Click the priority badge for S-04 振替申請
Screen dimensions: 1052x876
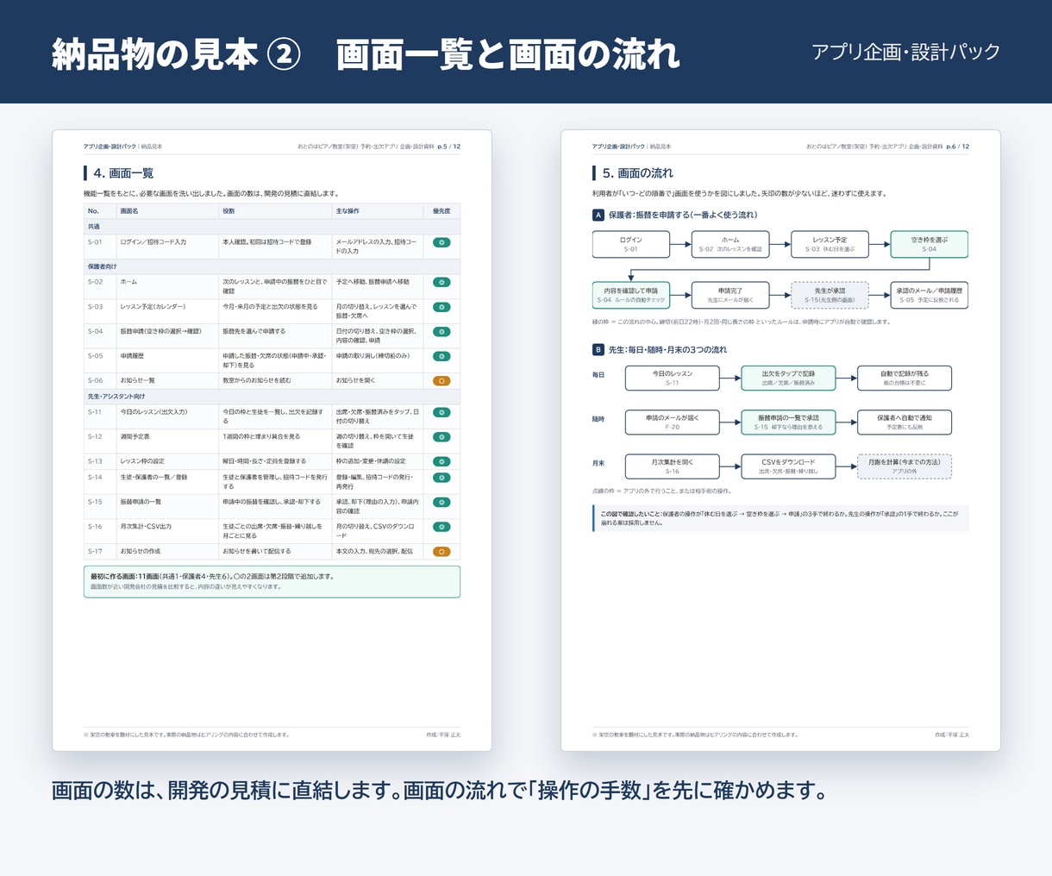tap(441, 331)
